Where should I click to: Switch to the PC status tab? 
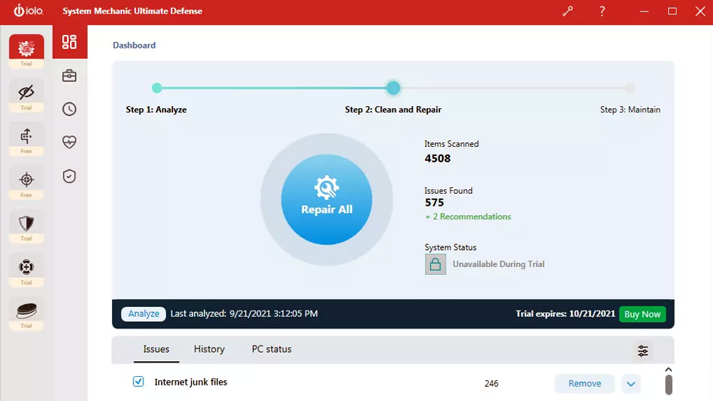tap(272, 349)
